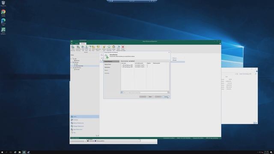
Task: Click the Virtual Disks restore icon
Action: click(x=86, y=48)
